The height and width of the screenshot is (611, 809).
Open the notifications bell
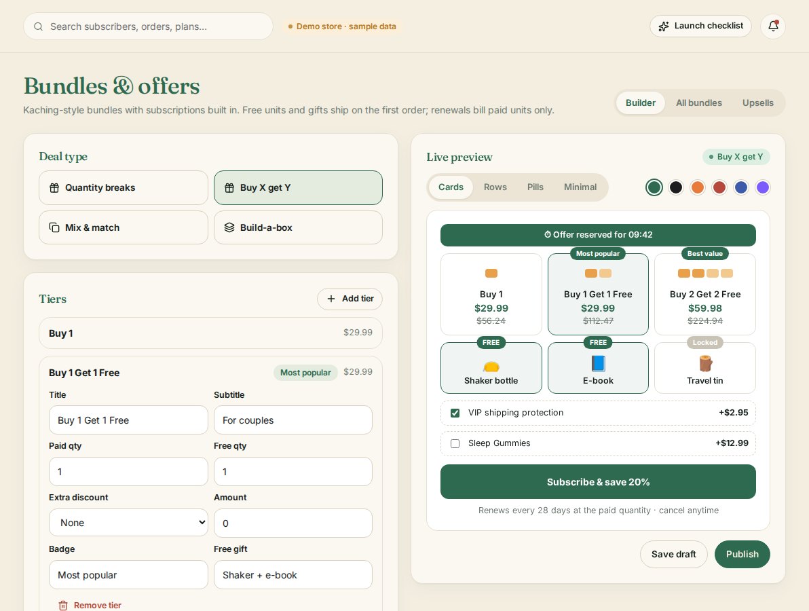[x=773, y=26]
